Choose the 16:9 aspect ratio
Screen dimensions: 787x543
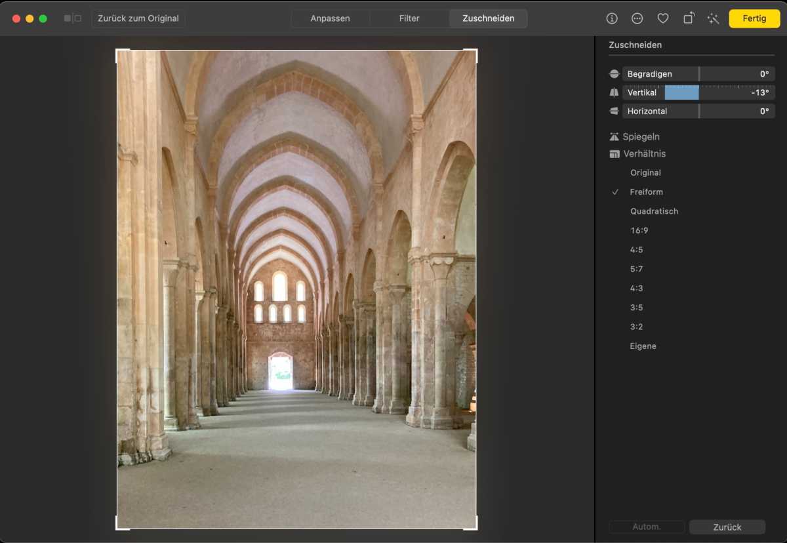(639, 231)
